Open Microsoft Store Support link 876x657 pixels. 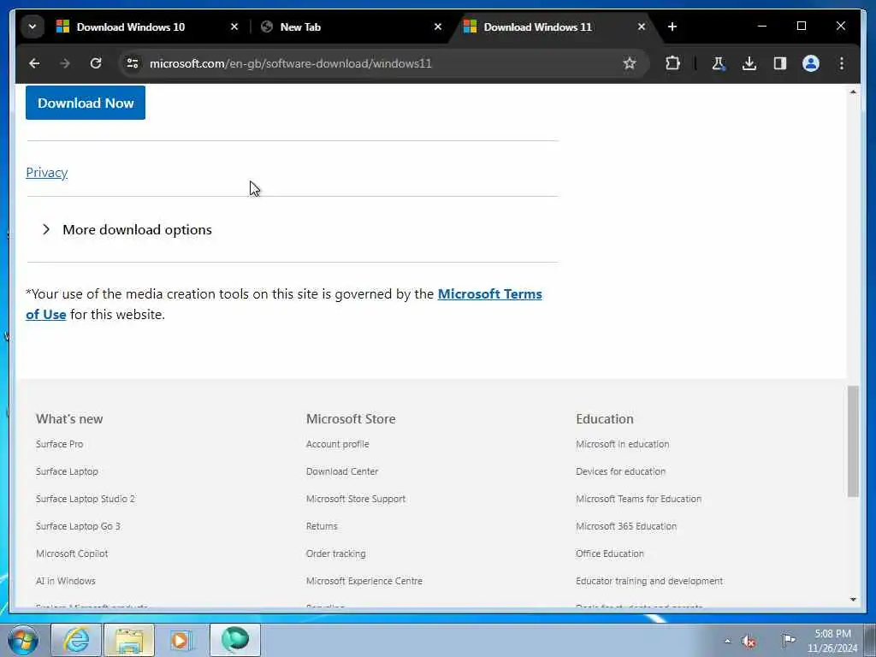pyautogui.click(x=356, y=499)
